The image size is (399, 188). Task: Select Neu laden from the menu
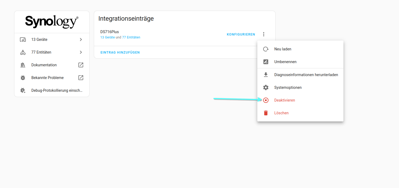tap(283, 49)
